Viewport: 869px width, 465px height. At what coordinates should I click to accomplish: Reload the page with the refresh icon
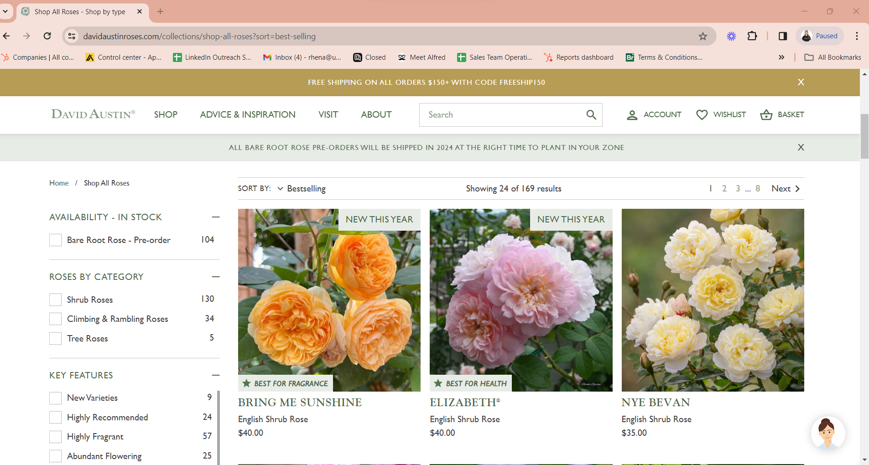[47, 36]
